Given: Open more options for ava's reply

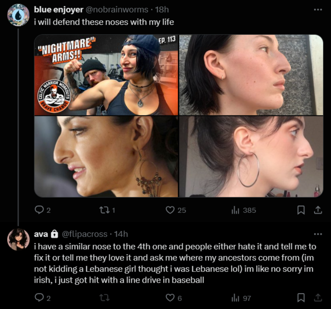Looking at the screenshot, I should coord(318,234).
